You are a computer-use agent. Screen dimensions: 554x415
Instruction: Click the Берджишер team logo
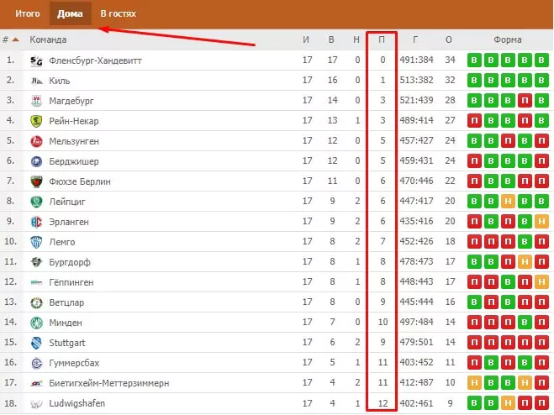point(36,162)
